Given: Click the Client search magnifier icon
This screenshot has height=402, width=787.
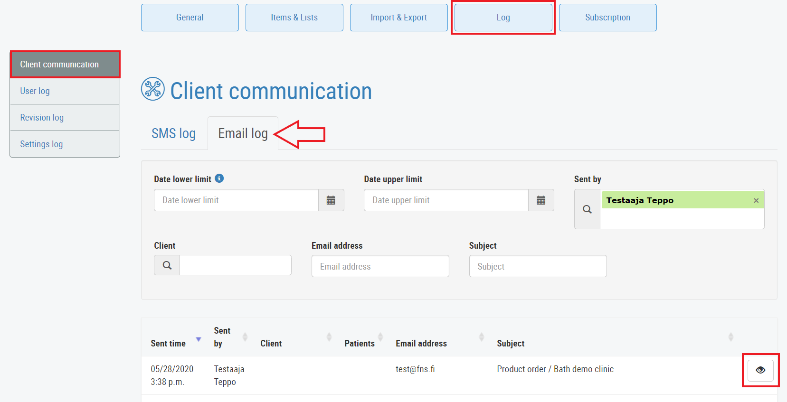Looking at the screenshot, I should (x=167, y=265).
